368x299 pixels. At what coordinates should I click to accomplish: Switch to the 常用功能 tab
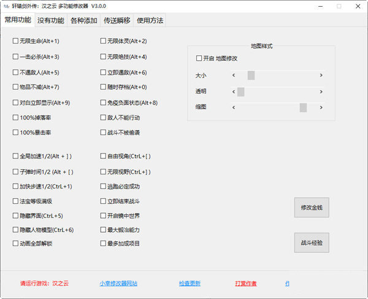(x=18, y=20)
